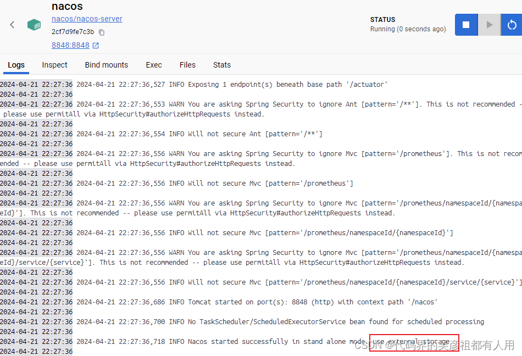Copy container ID 2cf7d9fe7c3b

coord(102,32)
